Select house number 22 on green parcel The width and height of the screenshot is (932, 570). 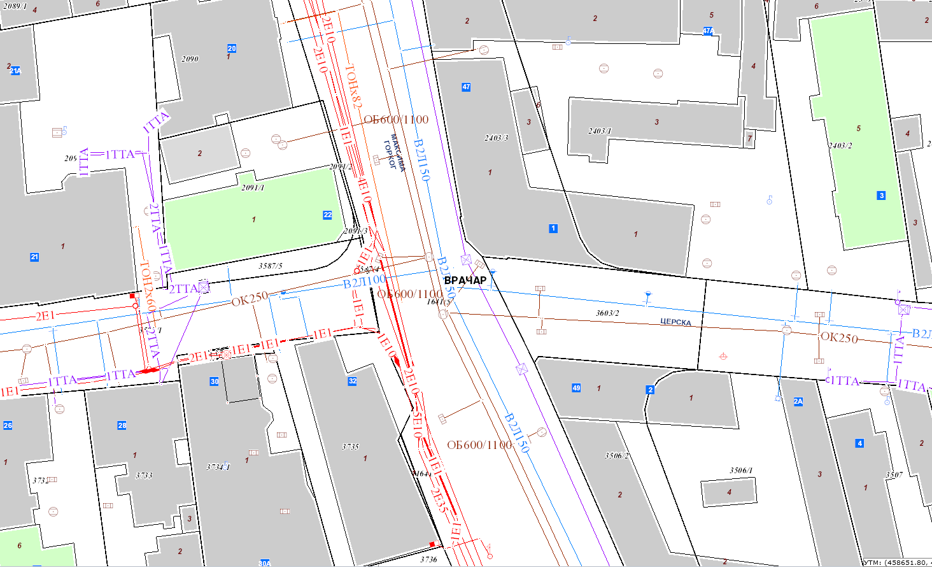[327, 215]
